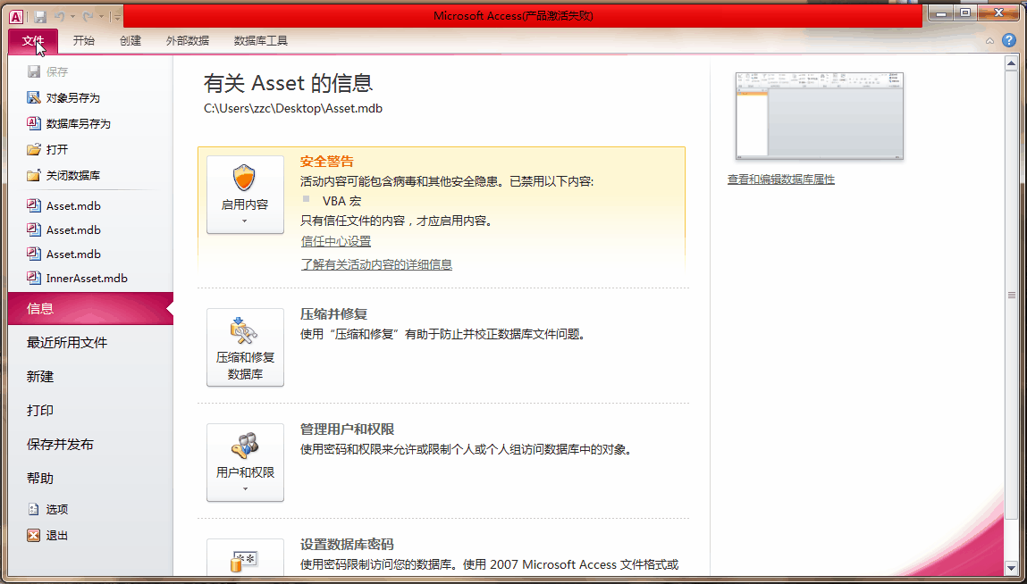1027x584 pixels.
Task: Click the Save icon in quick access toolbar
Action: (x=40, y=16)
